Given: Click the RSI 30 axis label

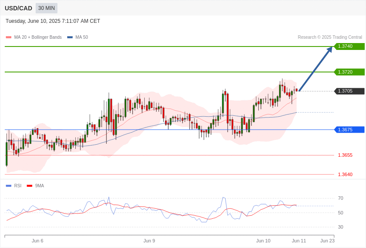Looking at the screenshot, I should pyautogui.click(x=341, y=227).
